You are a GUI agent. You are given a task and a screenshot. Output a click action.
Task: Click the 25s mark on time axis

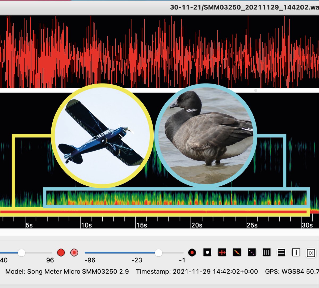[252, 225]
